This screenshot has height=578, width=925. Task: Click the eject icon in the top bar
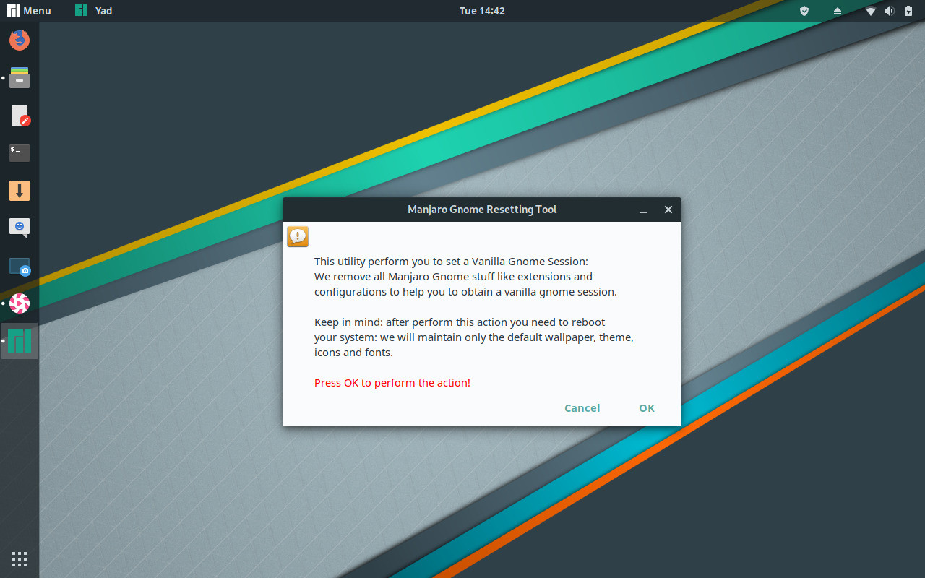click(837, 11)
